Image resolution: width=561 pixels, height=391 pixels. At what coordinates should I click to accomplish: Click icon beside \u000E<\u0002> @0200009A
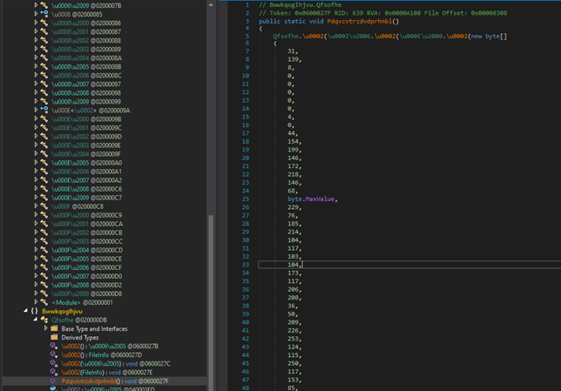[44, 111]
